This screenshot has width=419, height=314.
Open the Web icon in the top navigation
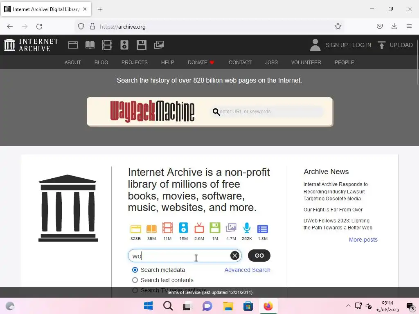(x=73, y=45)
